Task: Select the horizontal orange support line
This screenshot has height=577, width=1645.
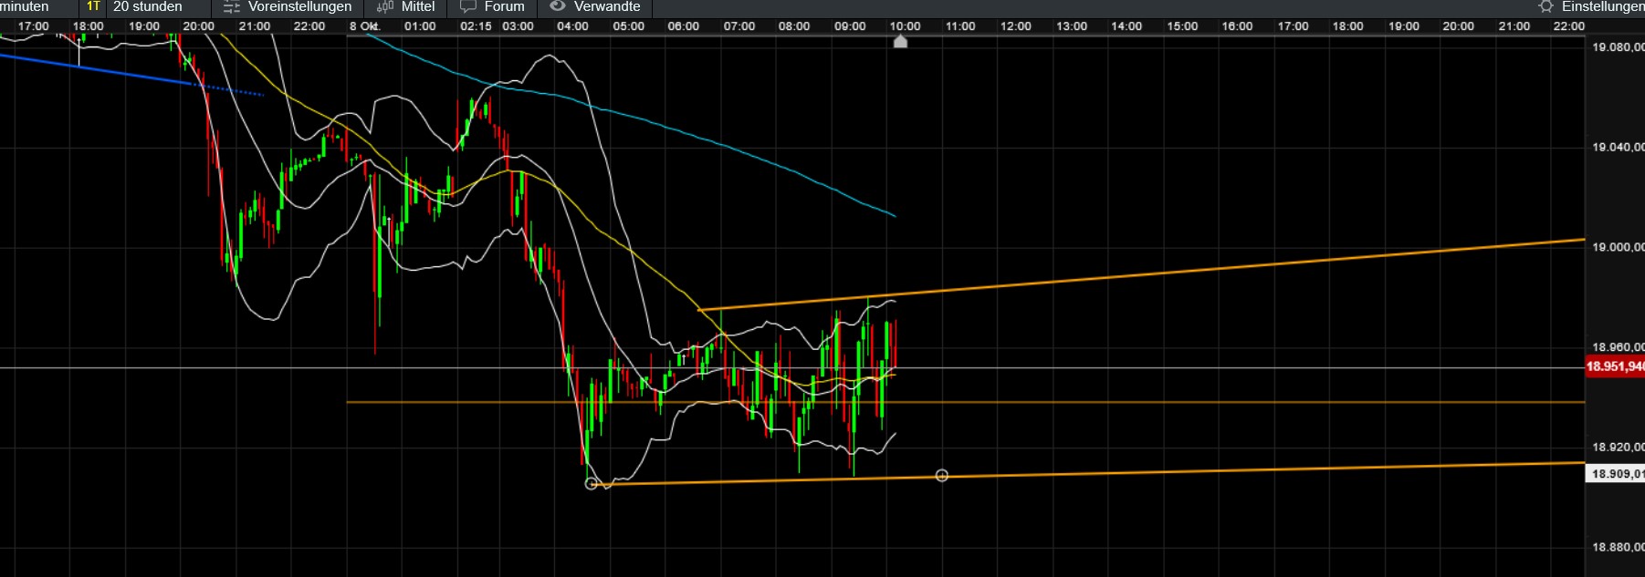Action: click(x=966, y=402)
